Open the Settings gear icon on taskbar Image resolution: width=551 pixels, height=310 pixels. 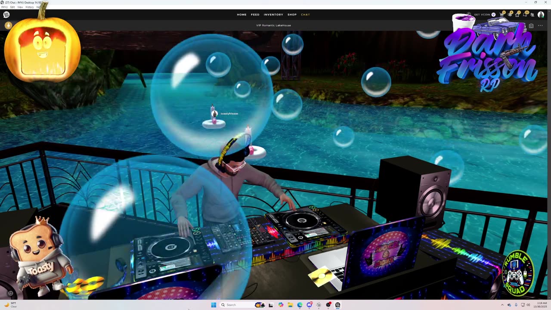tap(319, 305)
